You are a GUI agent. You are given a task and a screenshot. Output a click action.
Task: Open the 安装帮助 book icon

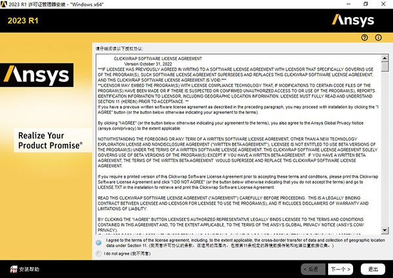point(12,269)
